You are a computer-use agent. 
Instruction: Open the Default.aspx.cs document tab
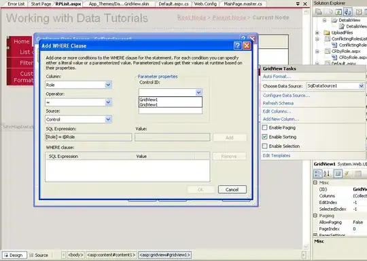(x=173, y=4)
